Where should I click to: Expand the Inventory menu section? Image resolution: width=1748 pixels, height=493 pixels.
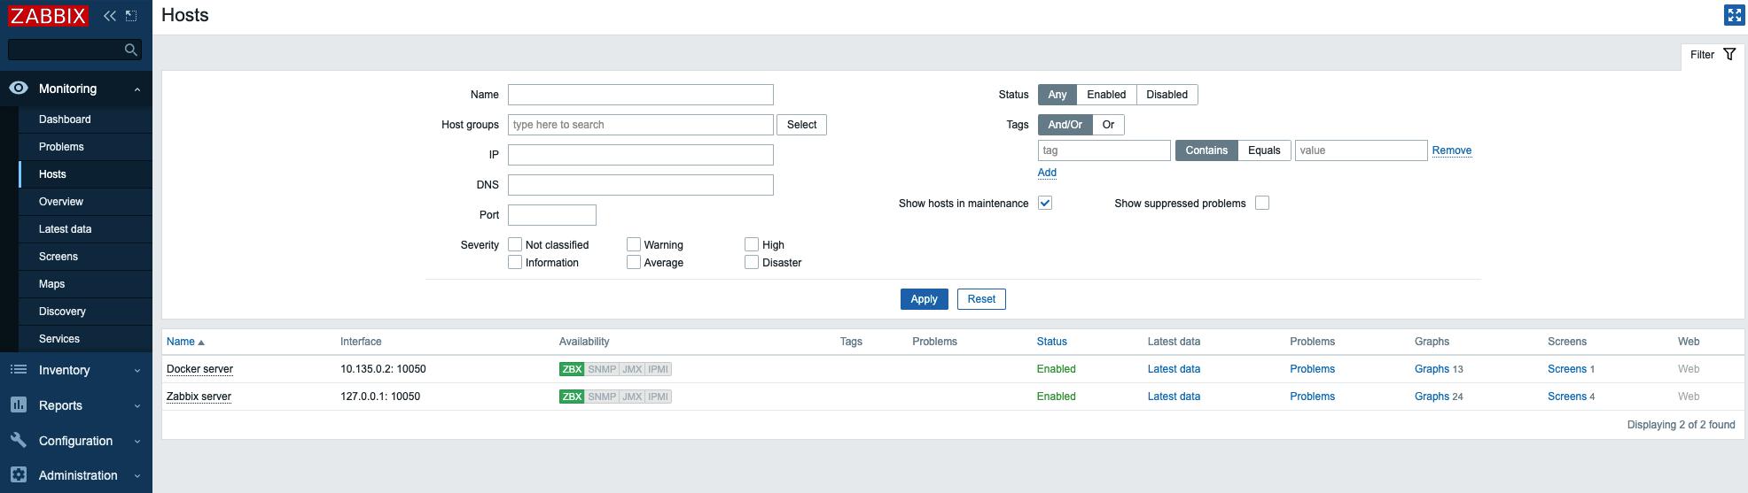[x=75, y=370]
